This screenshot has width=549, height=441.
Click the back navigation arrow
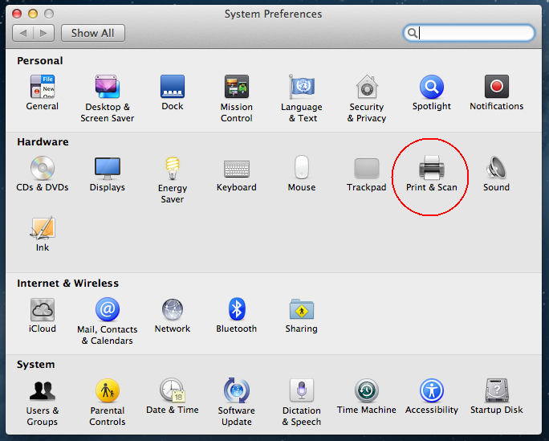click(23, 33)
